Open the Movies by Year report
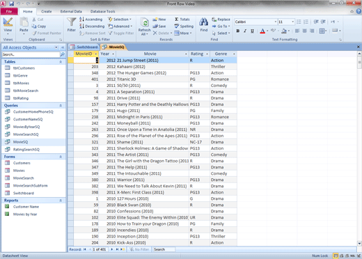The image size is (362, 259). point(25,214)
